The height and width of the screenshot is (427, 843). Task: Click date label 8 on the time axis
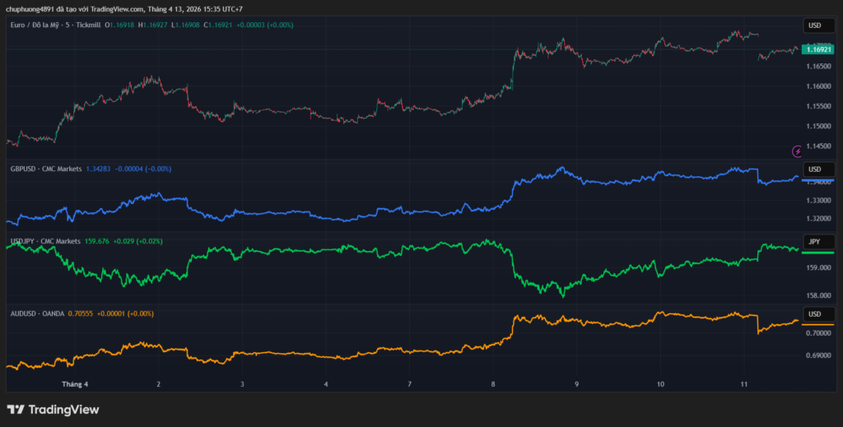click(x=493, y=383)
